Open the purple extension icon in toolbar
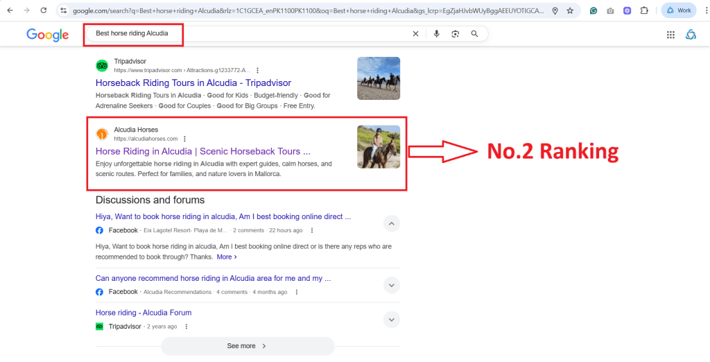Viewport: 710px width, 362px height. click(x=627, y=10)
